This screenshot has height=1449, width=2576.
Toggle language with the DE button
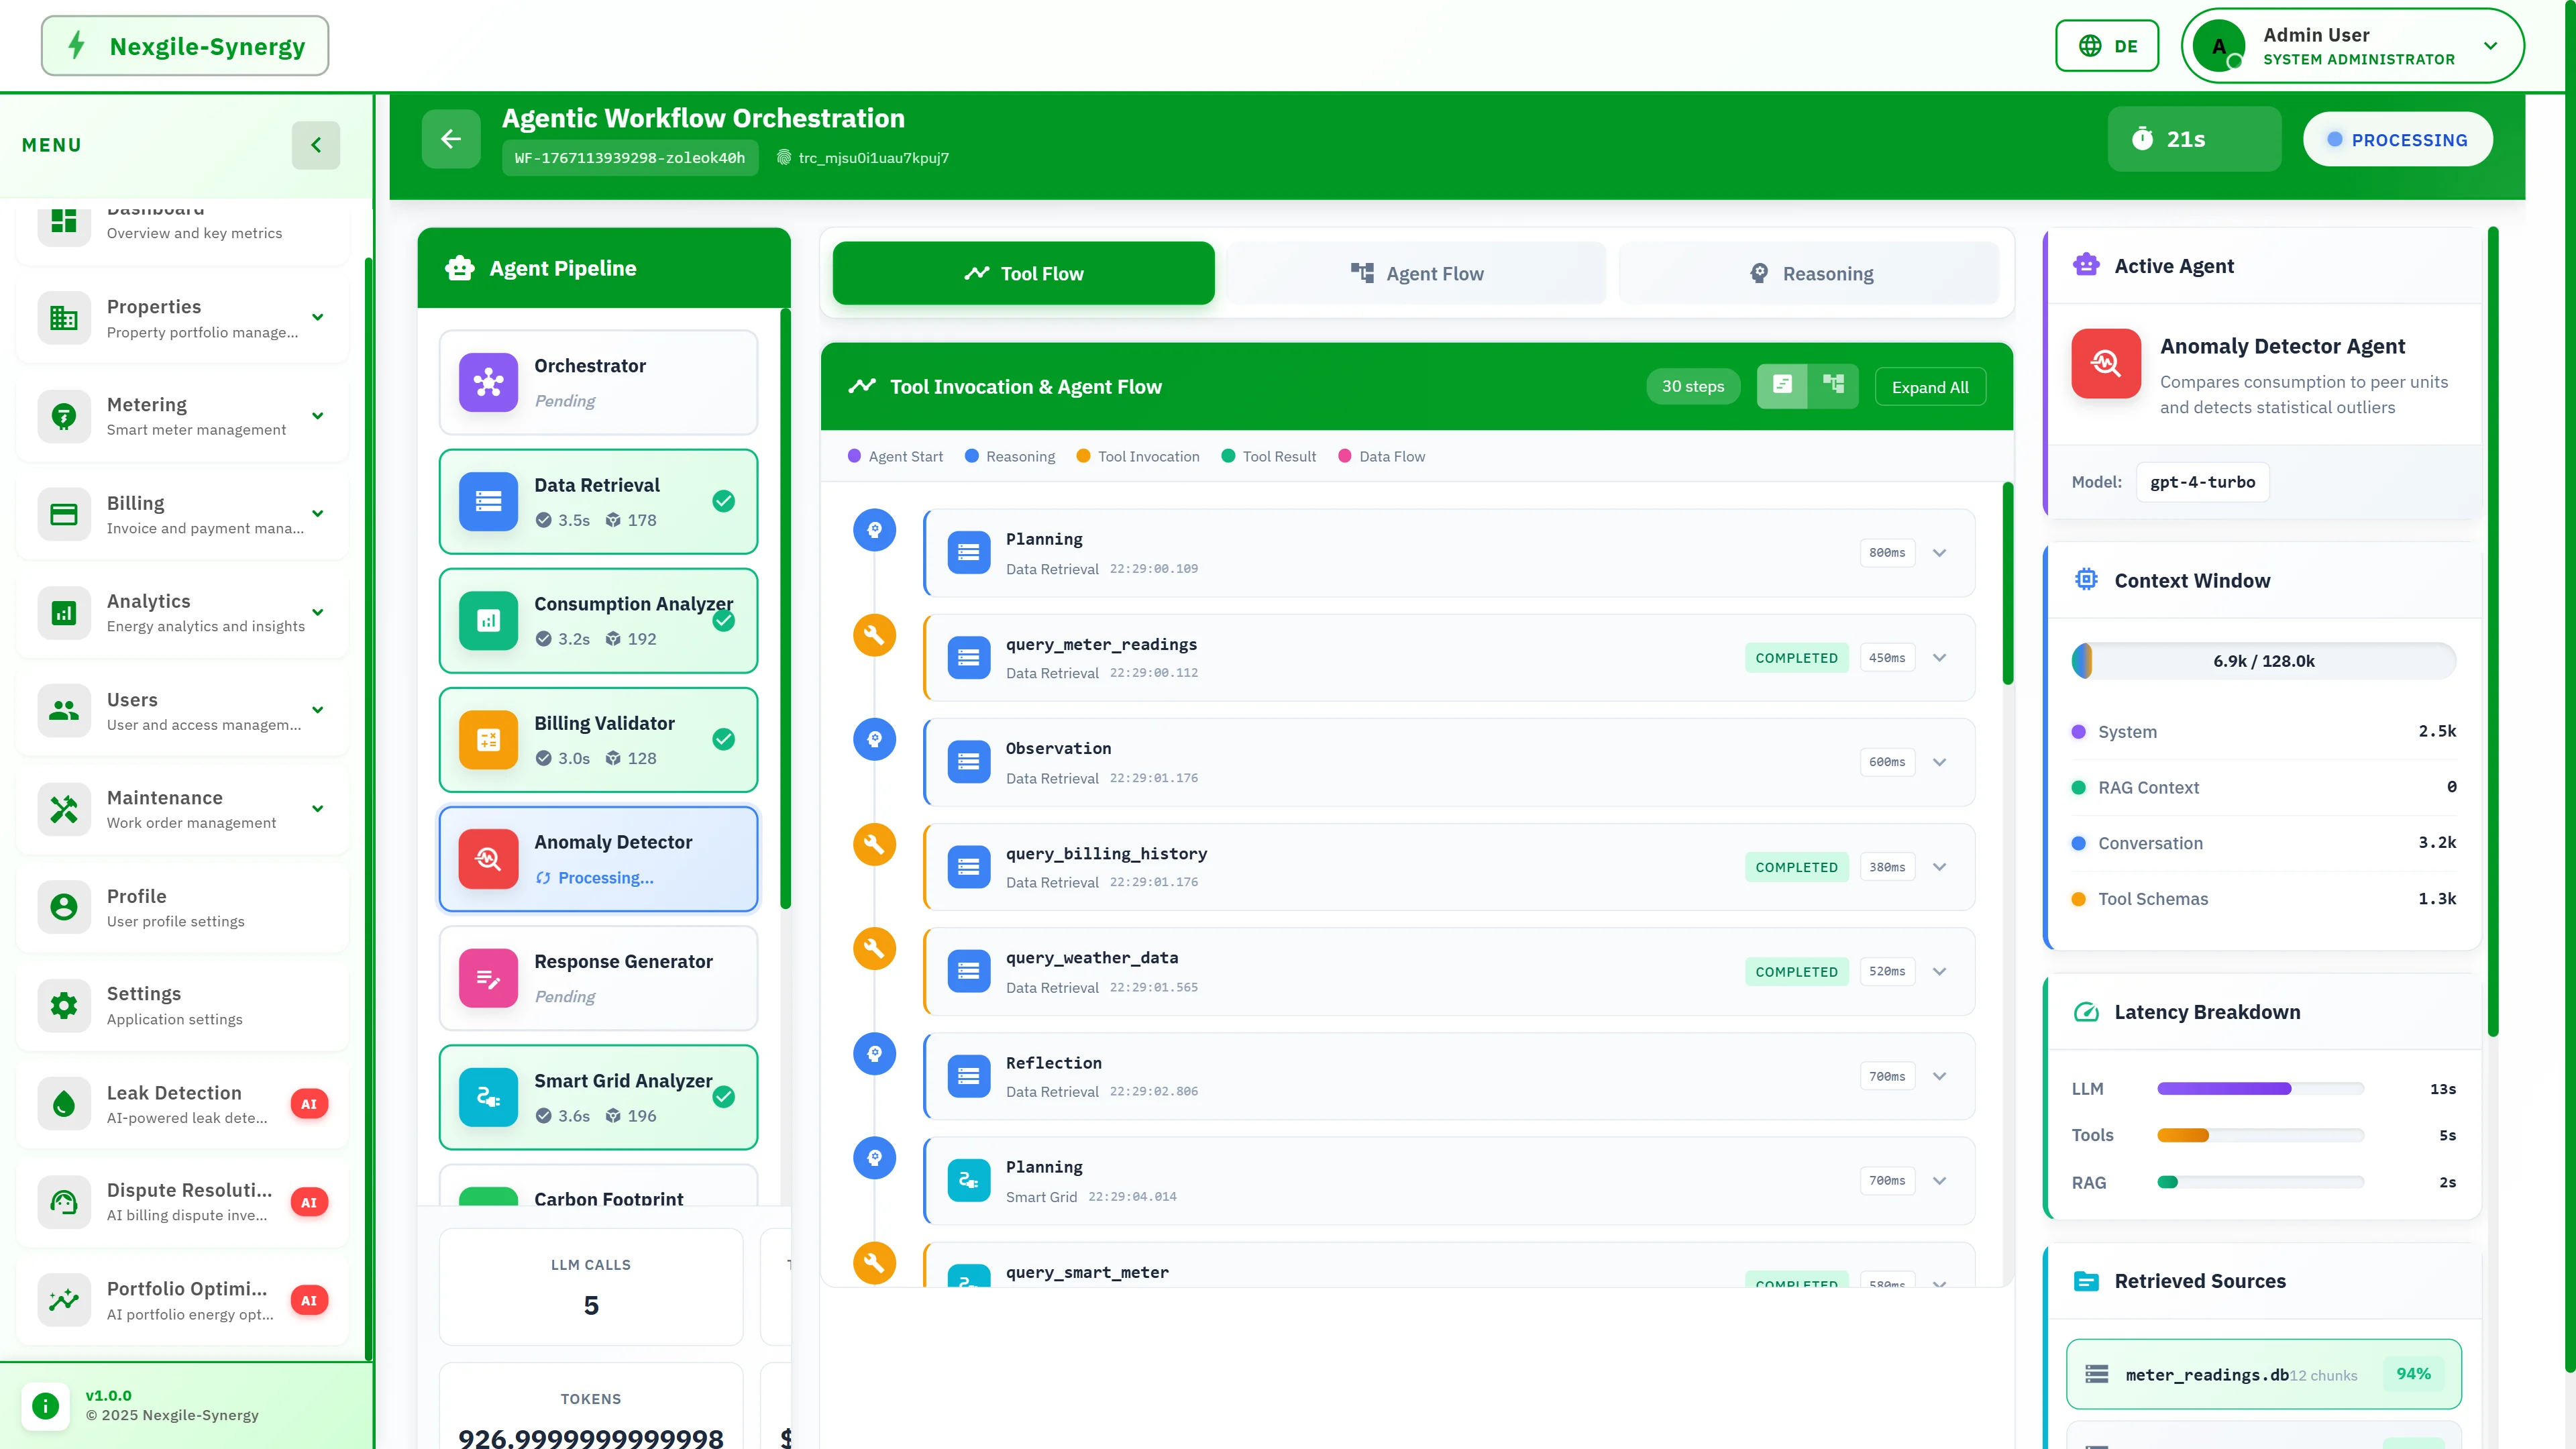click(x=2106, y=46)
